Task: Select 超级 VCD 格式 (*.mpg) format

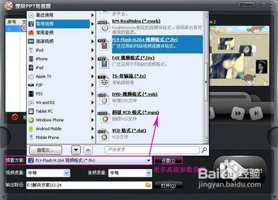Action: (x=136, y=112)
